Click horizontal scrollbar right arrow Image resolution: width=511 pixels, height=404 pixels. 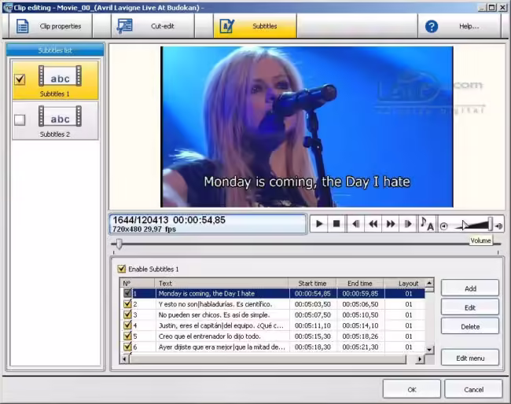coord(420,359)
